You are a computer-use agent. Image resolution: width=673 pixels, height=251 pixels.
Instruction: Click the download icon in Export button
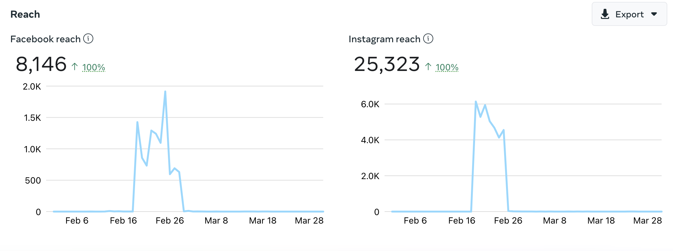tap(605, 14)
